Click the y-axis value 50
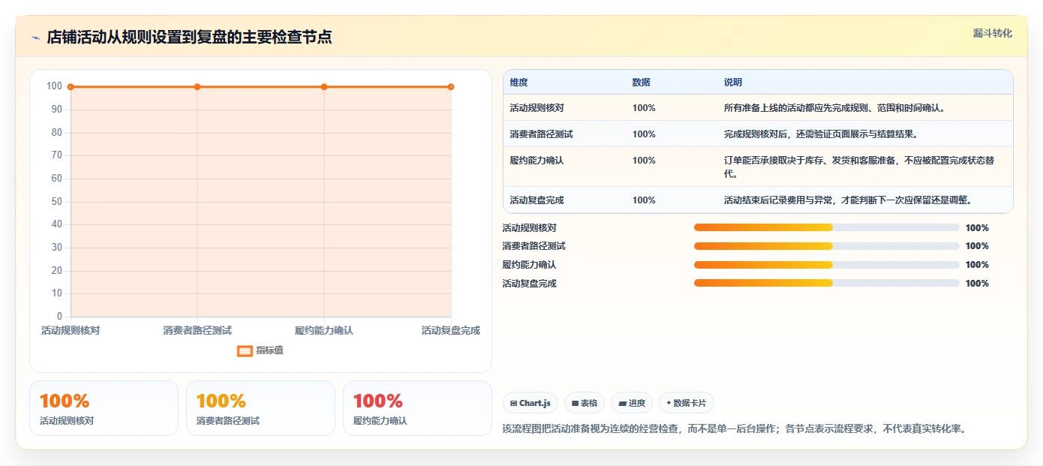The height and width of the screenshot is (466, 1043). 56,202
